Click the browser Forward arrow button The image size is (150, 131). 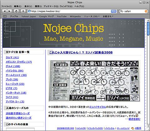pos(9,11)
